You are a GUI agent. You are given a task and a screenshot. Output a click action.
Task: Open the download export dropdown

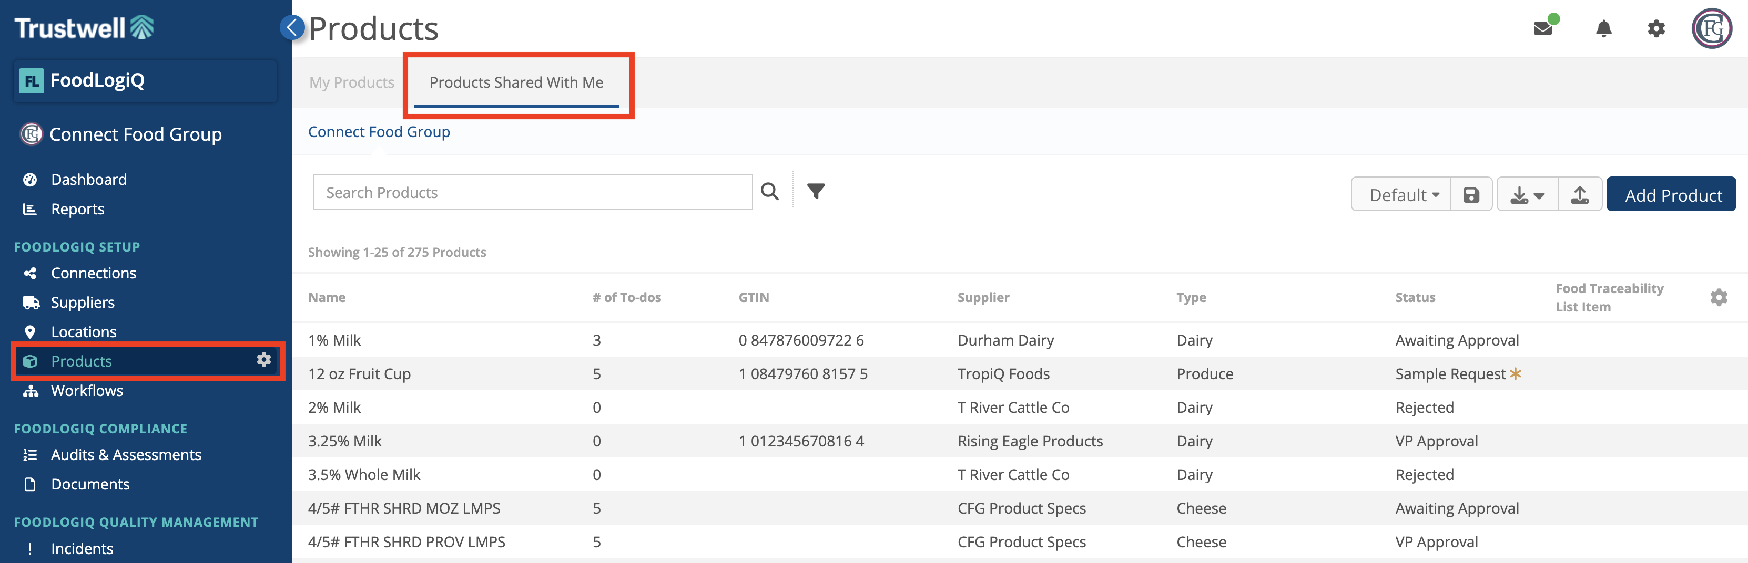1528,195
